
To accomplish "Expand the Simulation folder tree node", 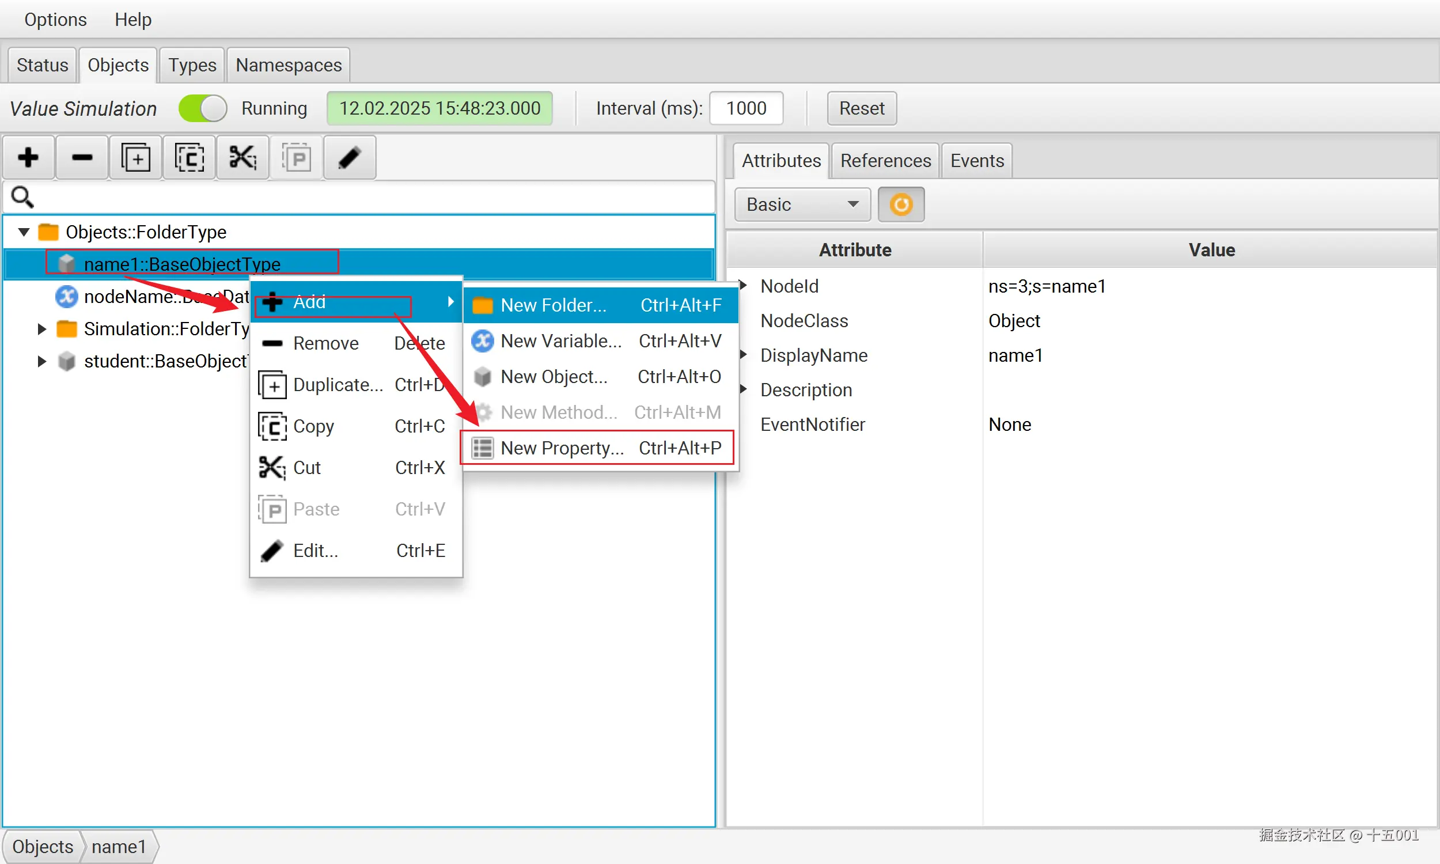I will coord(41,329).
